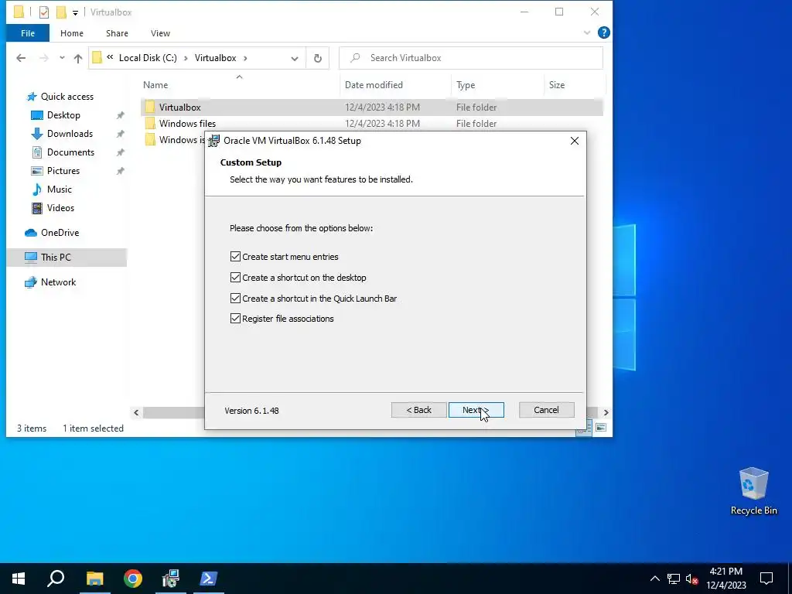
Task: Navigate forward in File Explorer
Action: [x=44, y=58]
